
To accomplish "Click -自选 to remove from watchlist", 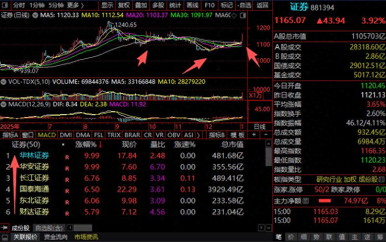I will coord(244,5).
